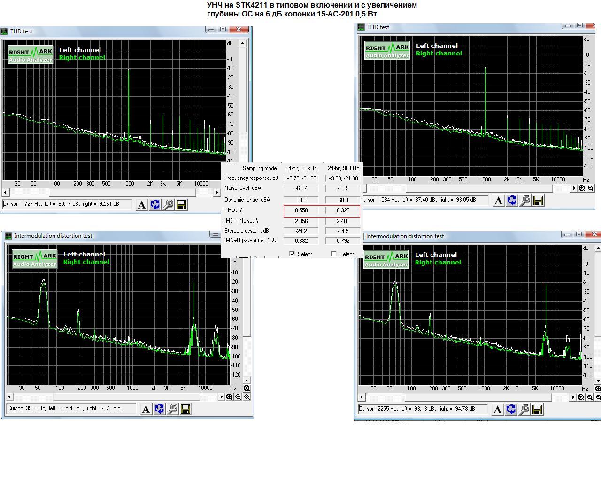Zoom out horizontally in right THD test window
The image size is (601, 481).
click(591, 188)
